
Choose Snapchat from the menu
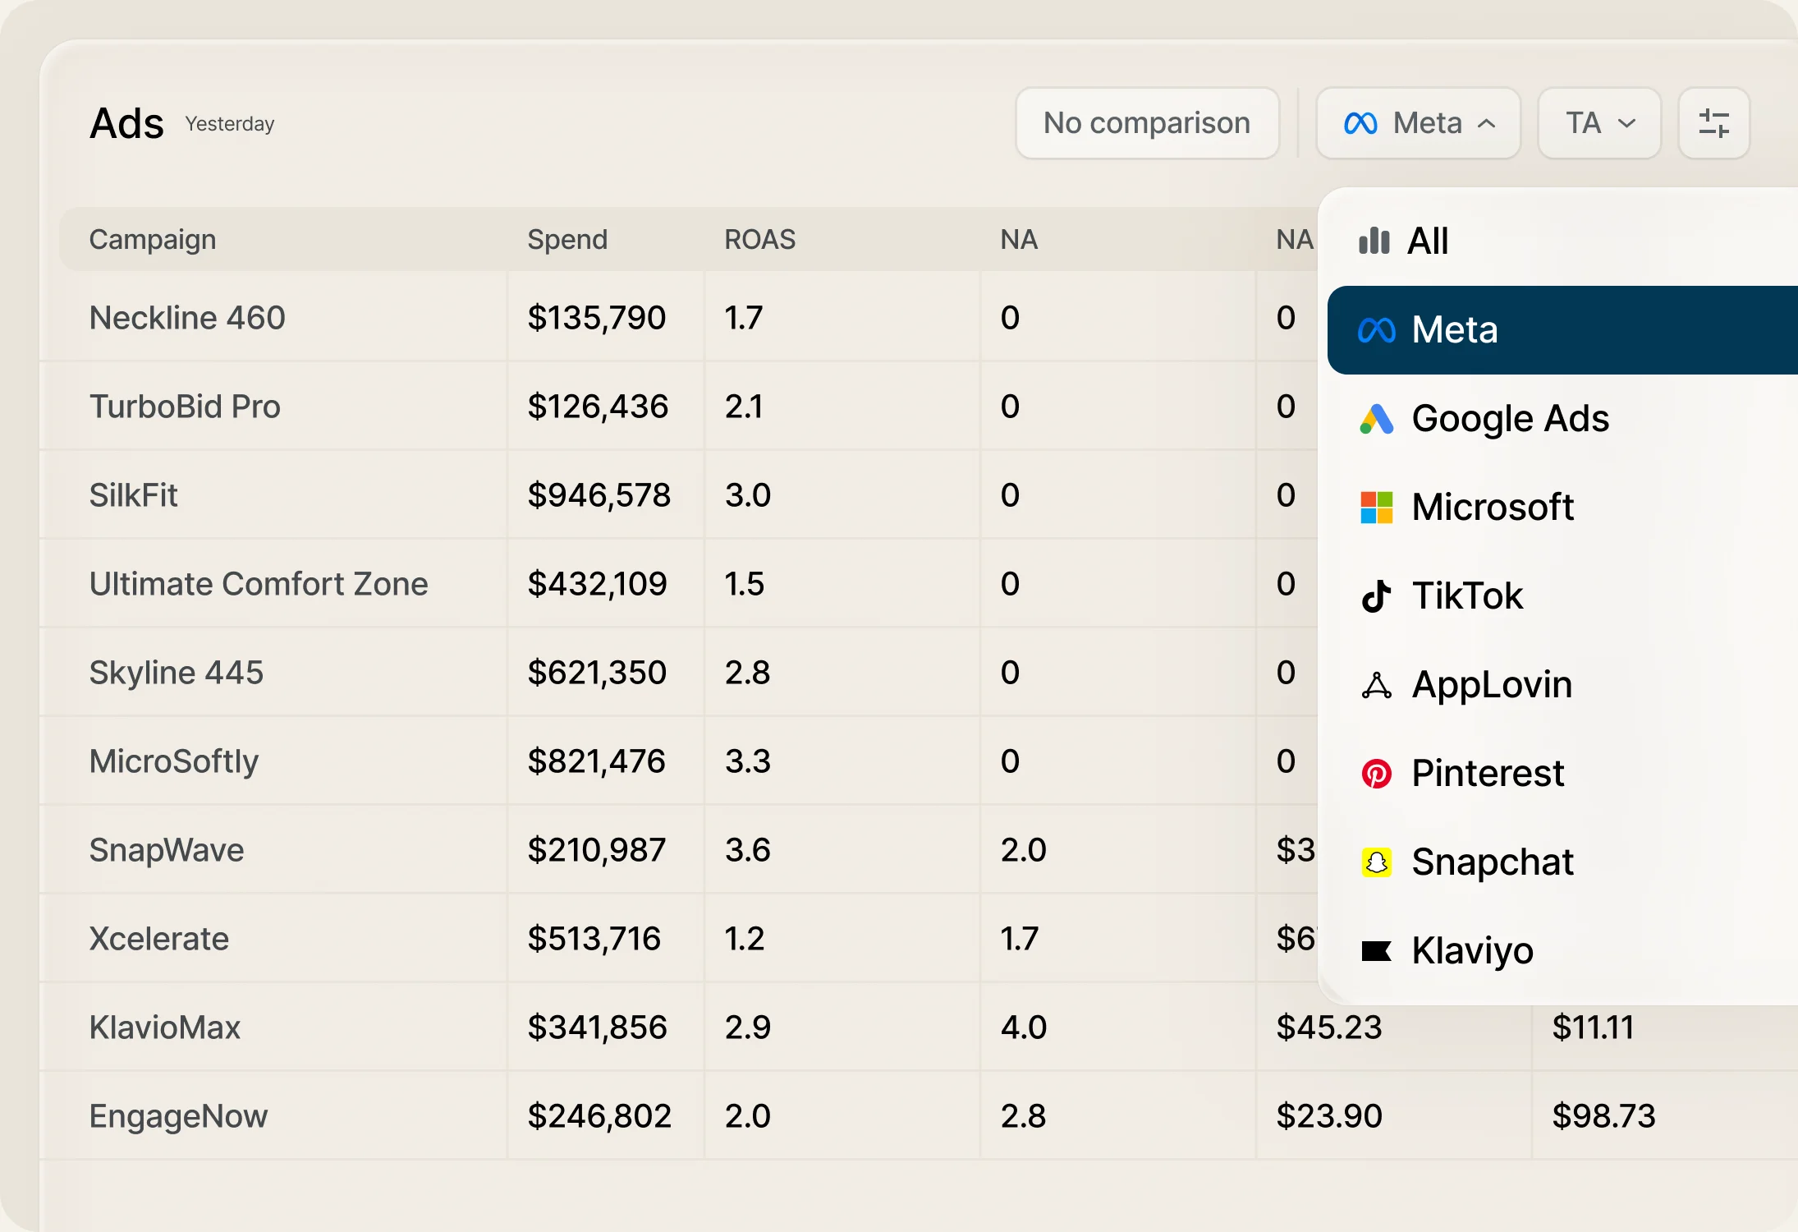1562,862
